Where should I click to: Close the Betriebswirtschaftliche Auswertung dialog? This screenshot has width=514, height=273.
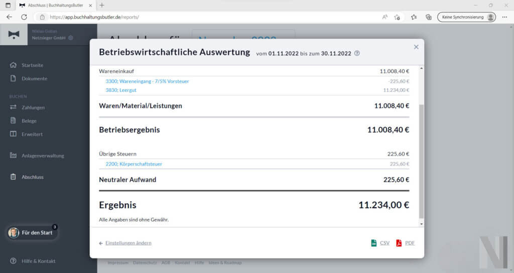click(416, 47)
